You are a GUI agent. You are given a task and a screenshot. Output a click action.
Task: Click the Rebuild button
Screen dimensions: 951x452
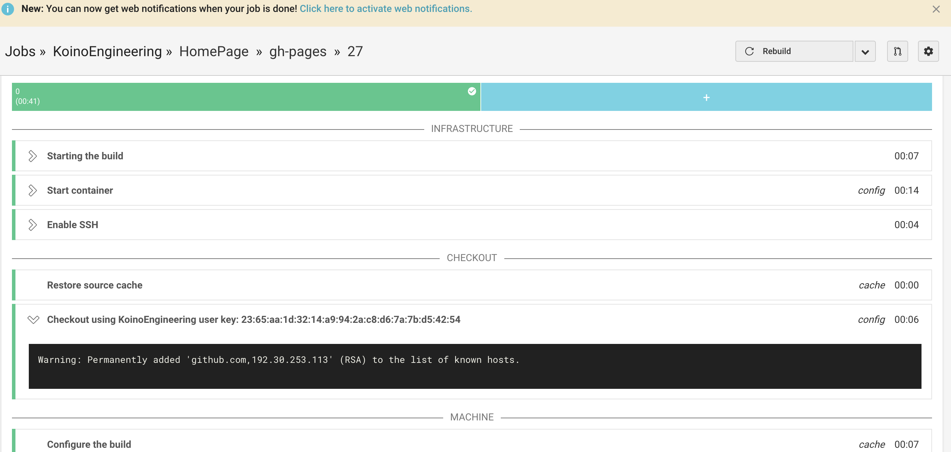coord(794,51)
